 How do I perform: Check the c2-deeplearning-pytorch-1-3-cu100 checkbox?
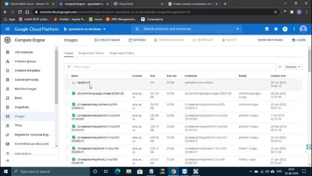pos(67,126)
